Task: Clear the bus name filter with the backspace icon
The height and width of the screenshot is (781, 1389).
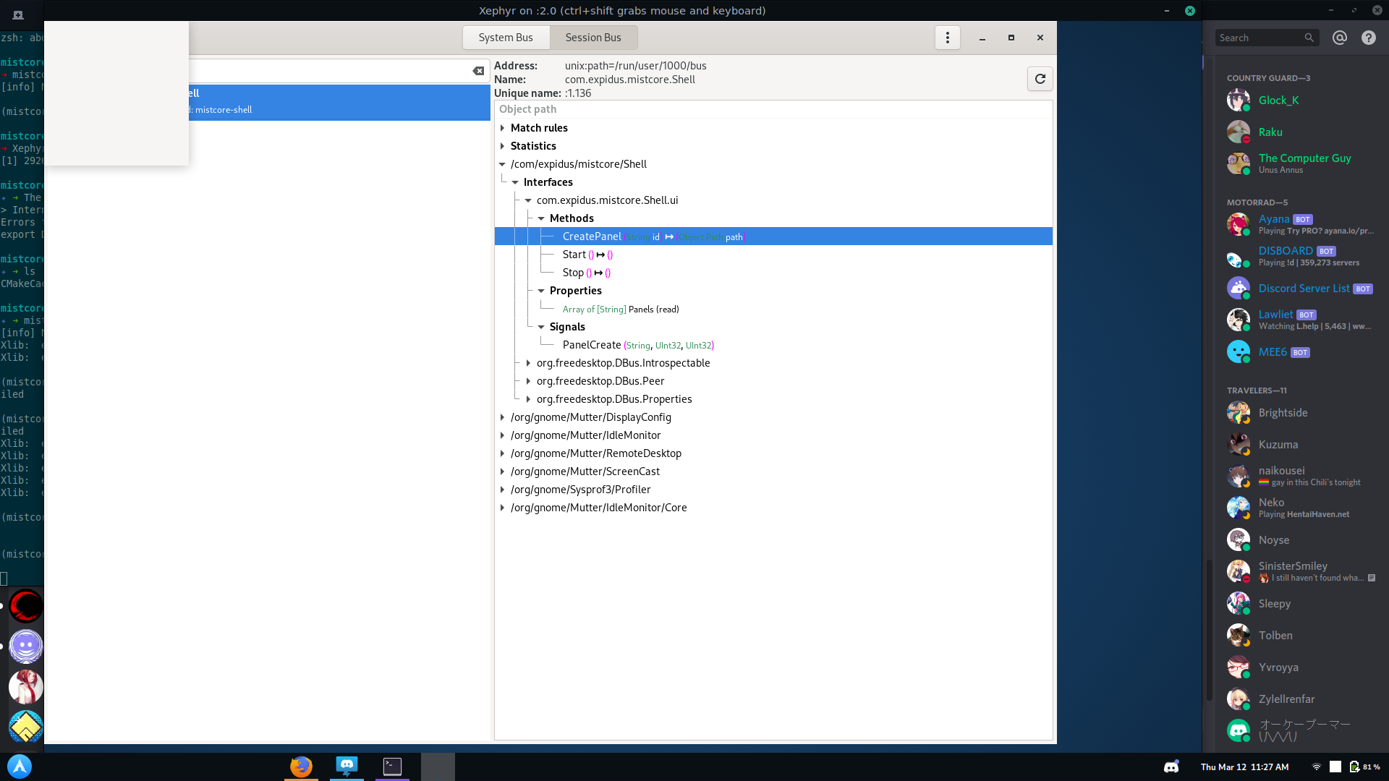Action: pos(478,70)
